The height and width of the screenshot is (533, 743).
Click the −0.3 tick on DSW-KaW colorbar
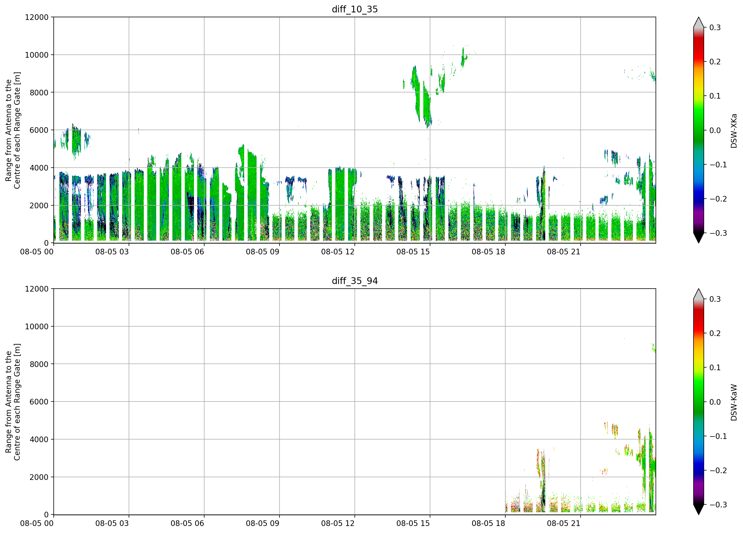tap(718, 504)
